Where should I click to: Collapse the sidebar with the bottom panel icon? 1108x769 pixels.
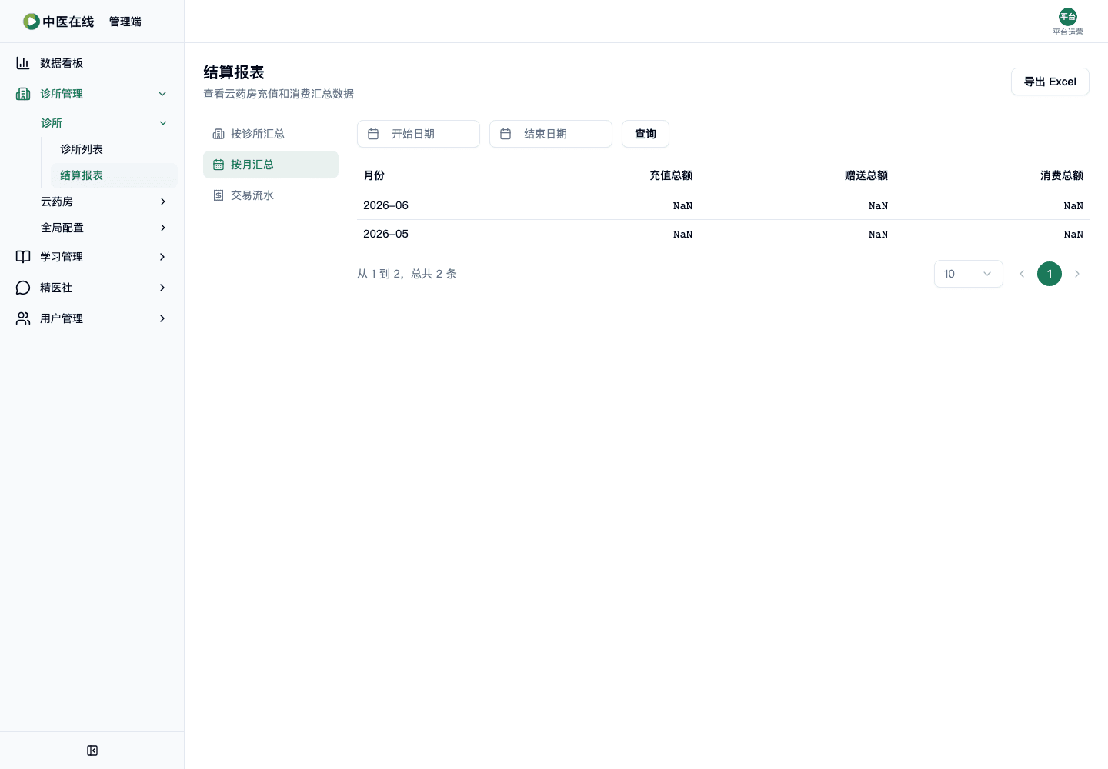click(x=92, y=751)
